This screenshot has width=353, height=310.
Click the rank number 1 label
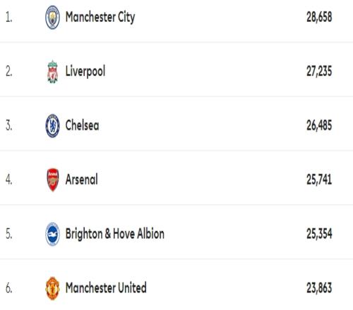click(x=9, y=18)
